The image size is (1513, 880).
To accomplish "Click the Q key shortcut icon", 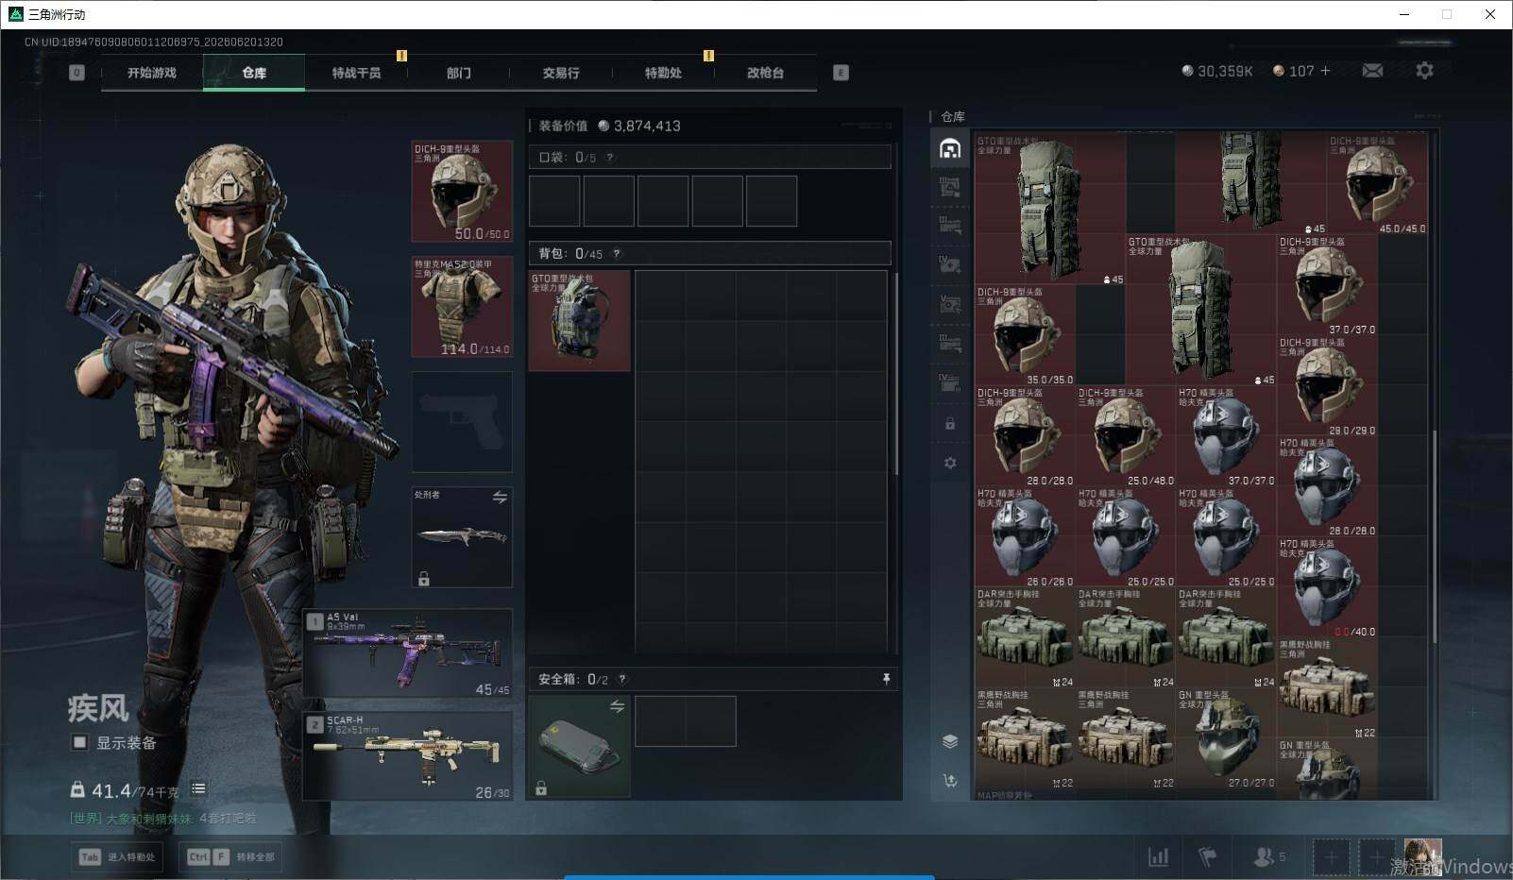I will 76,73.
